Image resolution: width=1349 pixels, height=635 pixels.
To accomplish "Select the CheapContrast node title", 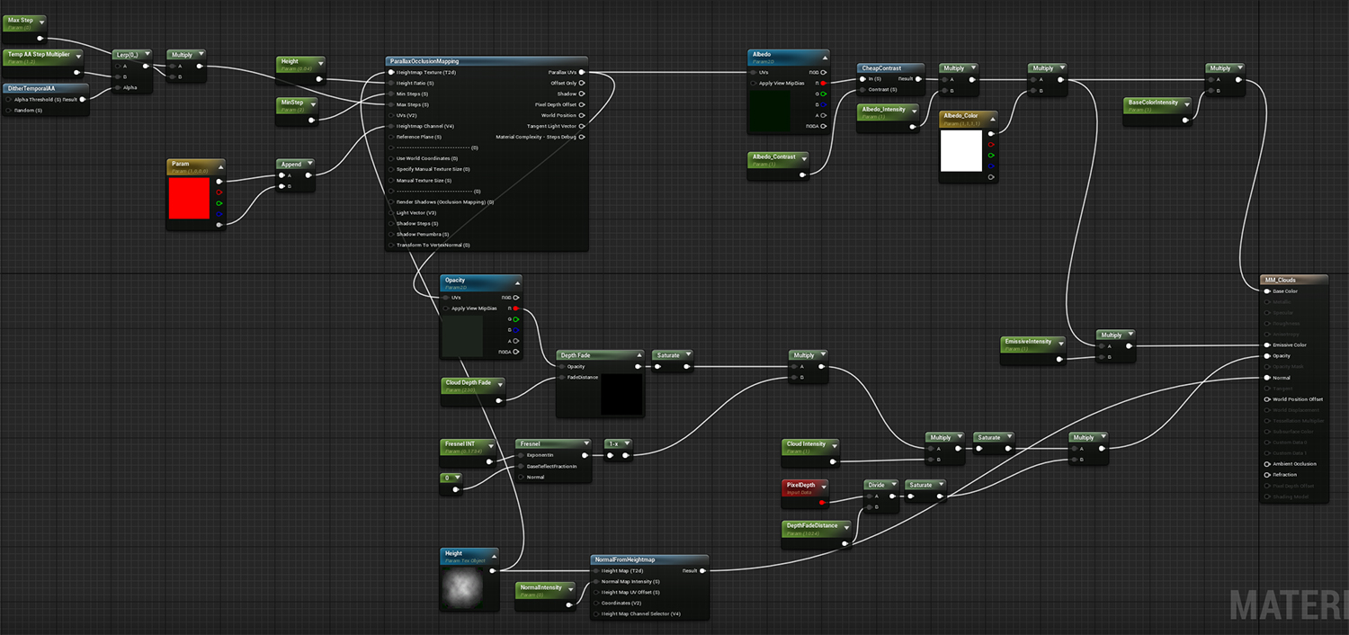I will tap(881, 67).
